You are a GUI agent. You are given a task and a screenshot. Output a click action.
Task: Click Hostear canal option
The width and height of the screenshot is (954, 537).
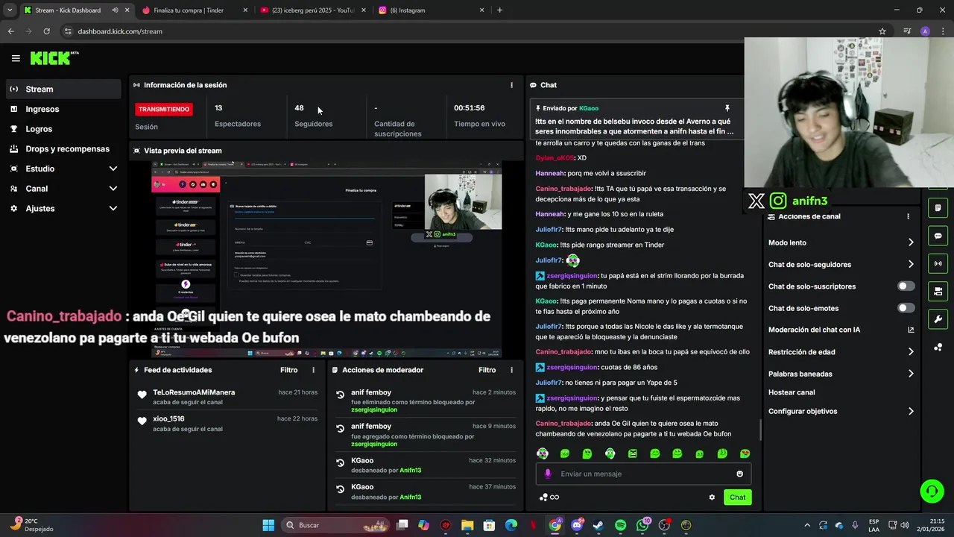tap(792, 392)
